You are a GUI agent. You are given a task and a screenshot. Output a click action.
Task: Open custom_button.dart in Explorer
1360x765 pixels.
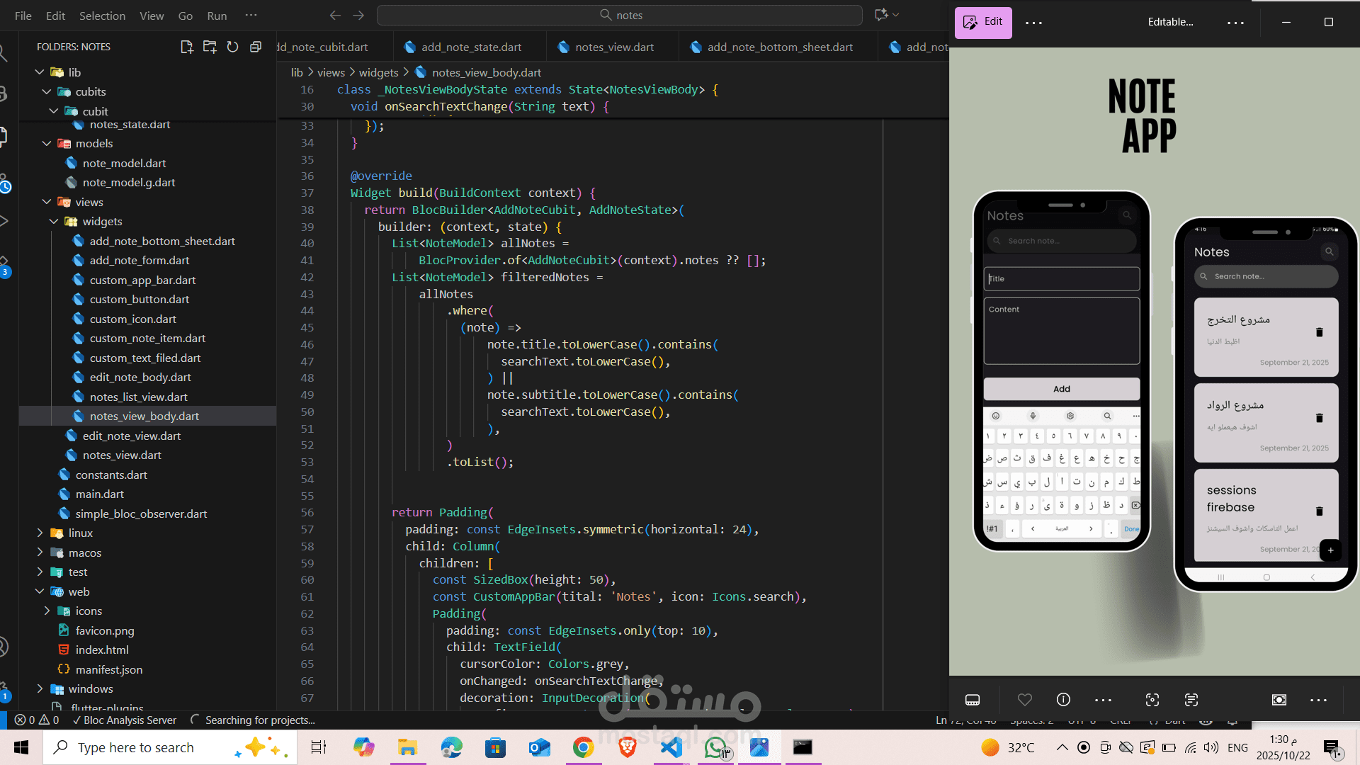[139, 299]
